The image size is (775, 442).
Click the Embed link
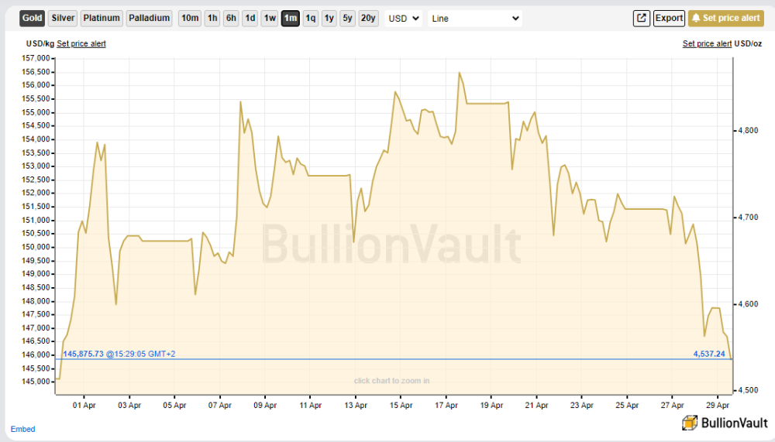click(22, 429)
